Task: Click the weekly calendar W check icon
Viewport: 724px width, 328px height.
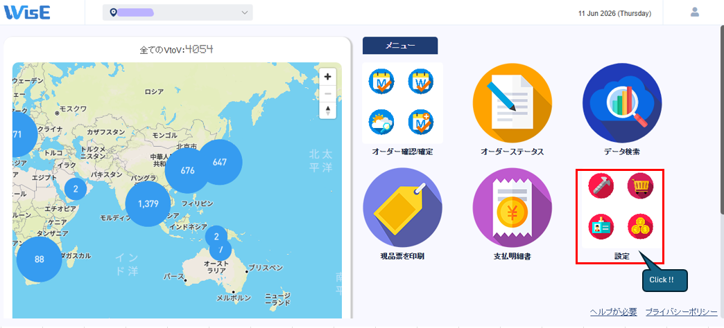Action: [x=421, y=82]
